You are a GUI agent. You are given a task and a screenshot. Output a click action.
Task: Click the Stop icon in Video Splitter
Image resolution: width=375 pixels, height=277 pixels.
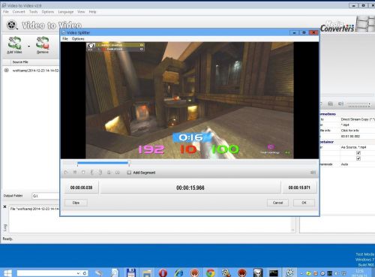[83, 173]
